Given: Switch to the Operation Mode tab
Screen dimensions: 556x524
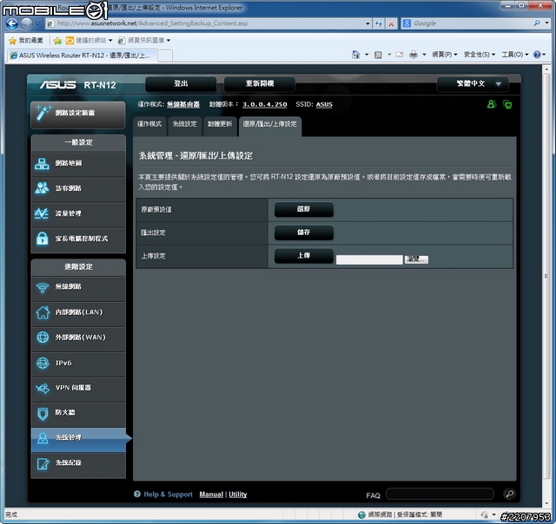Looking at the screenshot, I should (x=149, y=125).
